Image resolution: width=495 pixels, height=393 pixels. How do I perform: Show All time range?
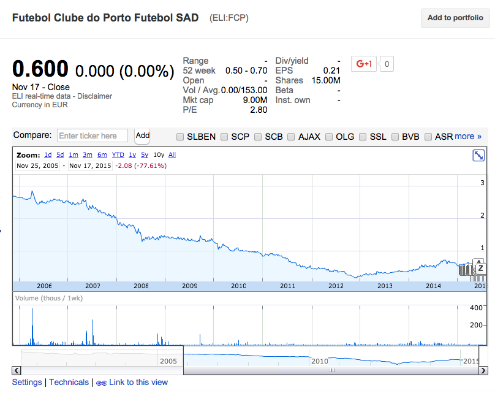point(172,155)
